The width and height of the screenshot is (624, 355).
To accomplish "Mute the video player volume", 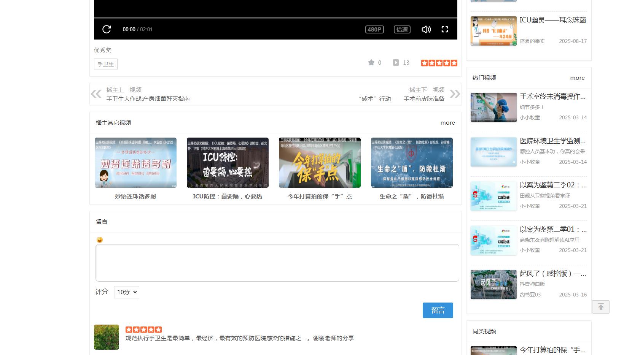I will click(426, 29).
